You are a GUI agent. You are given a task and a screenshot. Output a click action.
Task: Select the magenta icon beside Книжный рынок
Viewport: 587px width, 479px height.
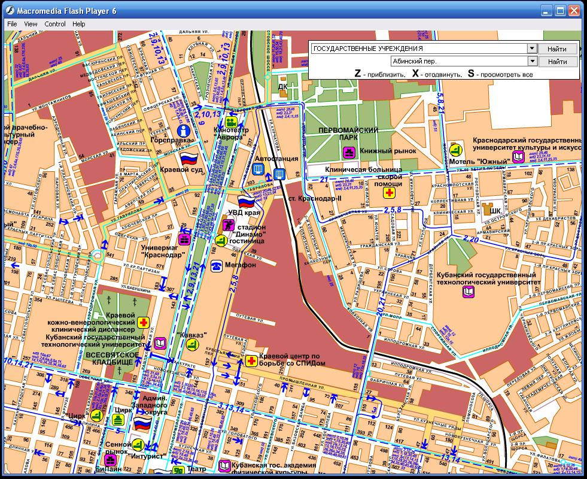[349, 152]
